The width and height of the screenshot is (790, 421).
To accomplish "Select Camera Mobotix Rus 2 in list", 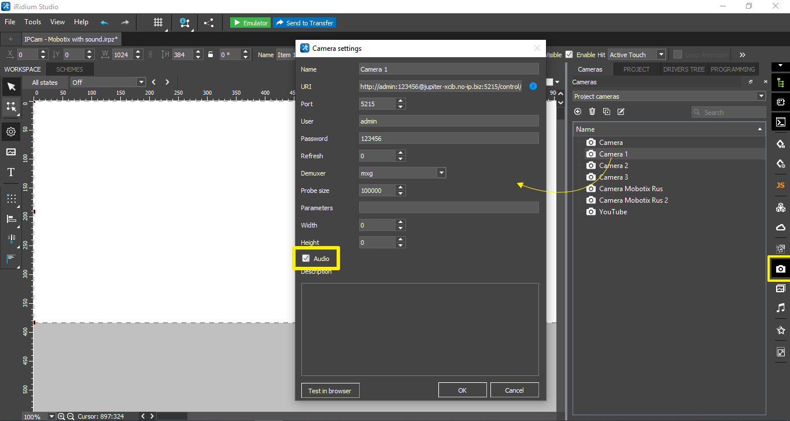I will tap(633, 200).
